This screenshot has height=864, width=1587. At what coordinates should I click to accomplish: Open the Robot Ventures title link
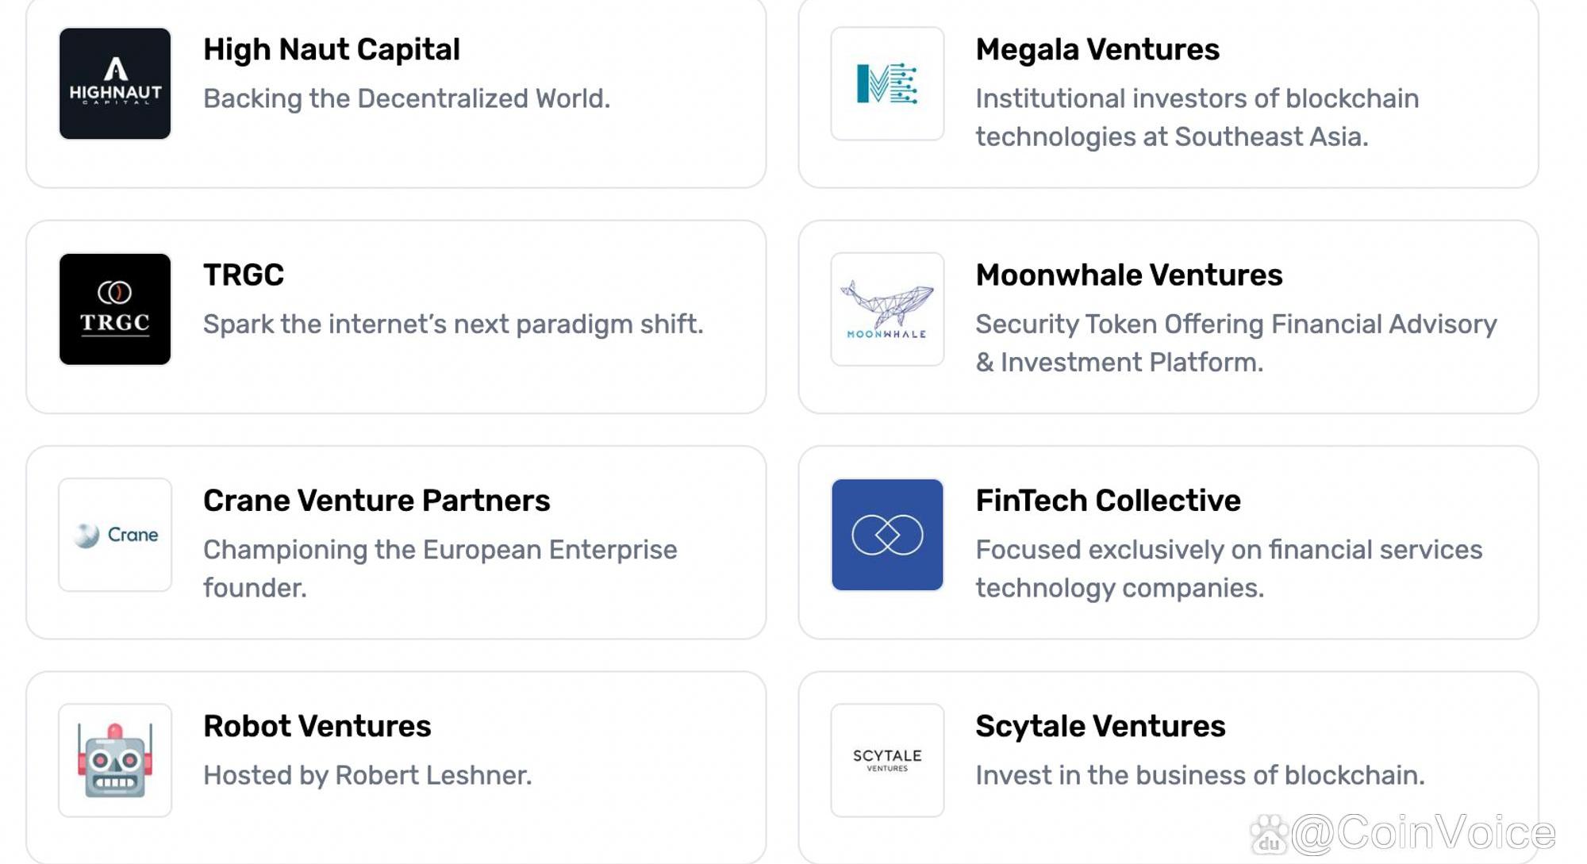click(317, 726)
